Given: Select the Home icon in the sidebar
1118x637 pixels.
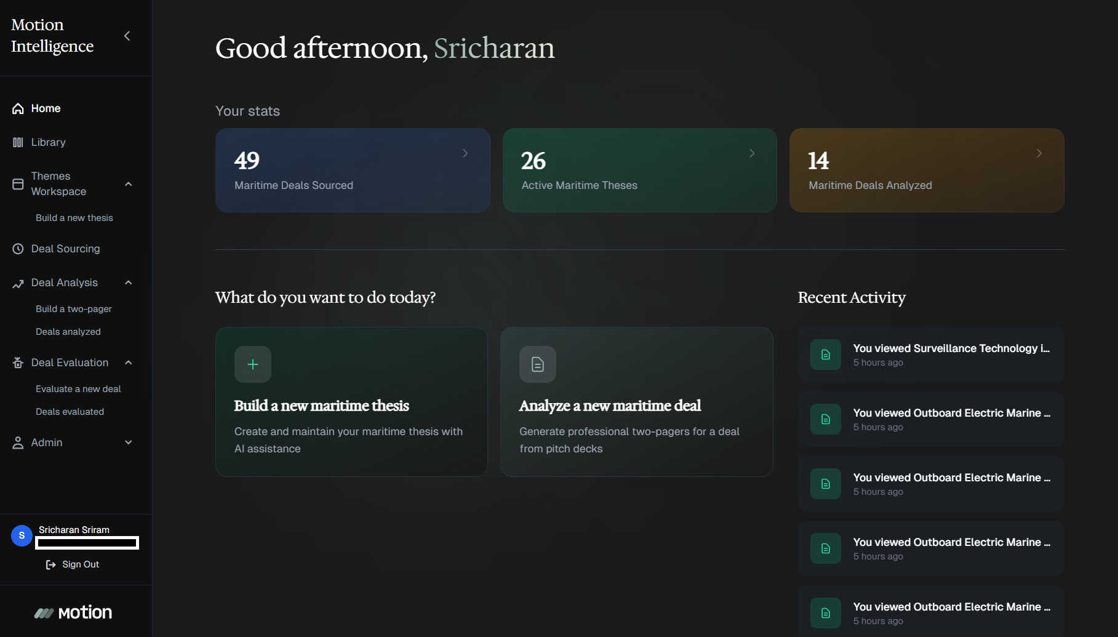Looking at the screenshot, I should point(18,108).
